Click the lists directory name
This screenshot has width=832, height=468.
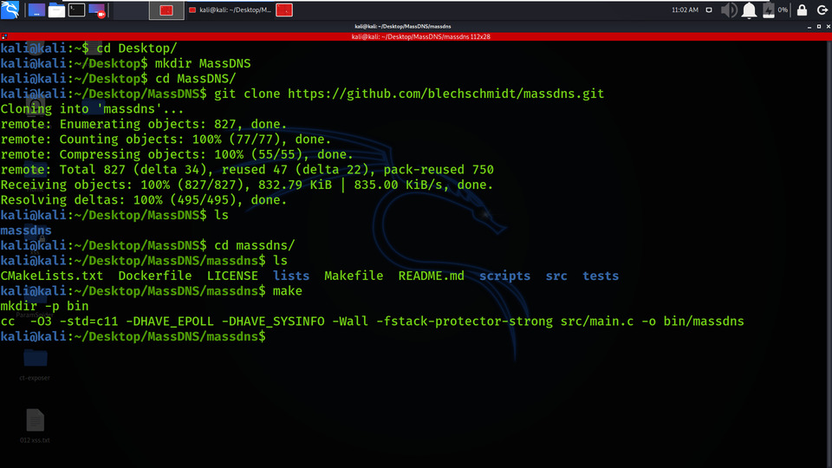[291, 276]
